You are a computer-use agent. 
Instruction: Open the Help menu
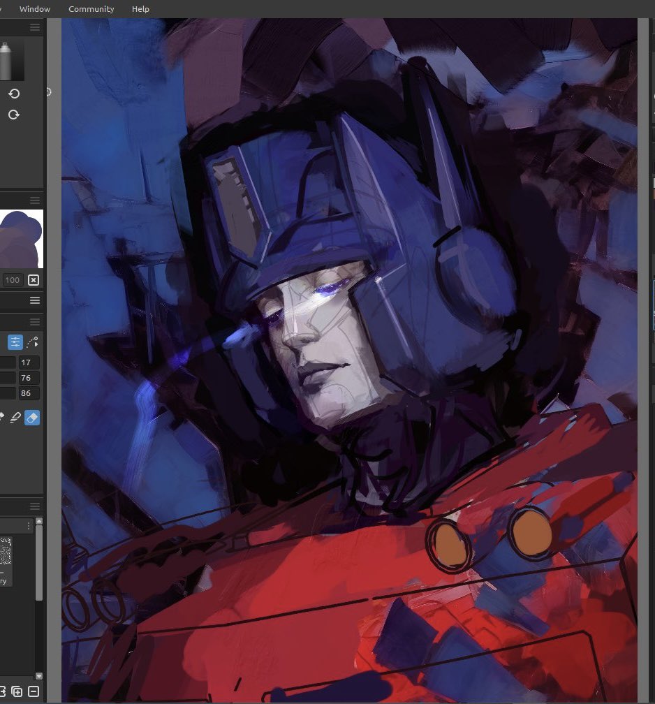[x=140, y=9]
